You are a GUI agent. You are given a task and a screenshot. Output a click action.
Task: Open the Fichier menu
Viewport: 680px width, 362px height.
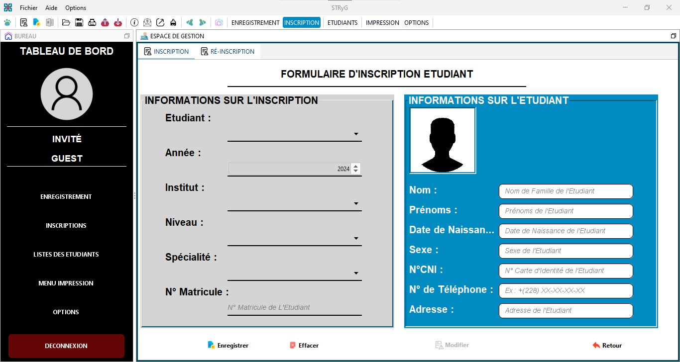(29, 8)
